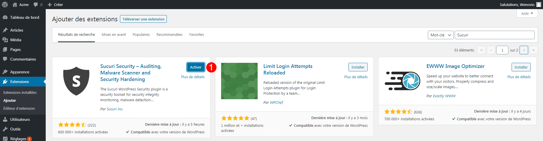
Task: Click the Articles pin icon
Action: [x=5, y=30]
